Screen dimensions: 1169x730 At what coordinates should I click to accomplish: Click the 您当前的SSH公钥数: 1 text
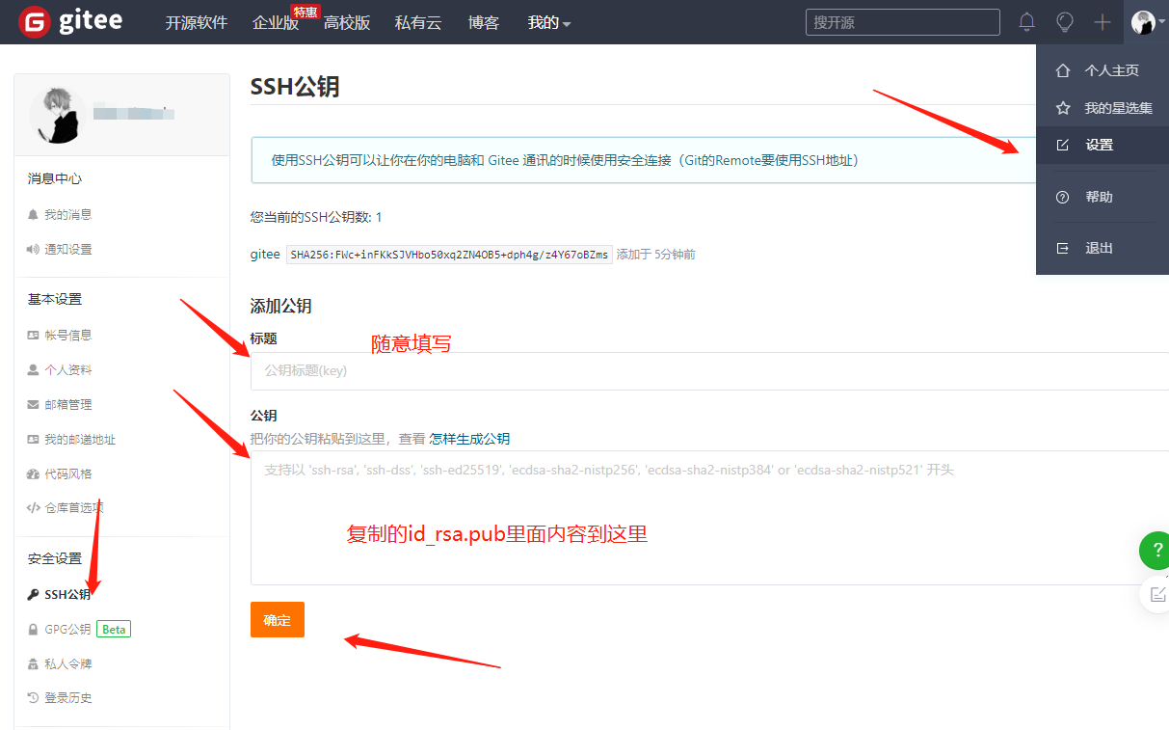[316, 217]
